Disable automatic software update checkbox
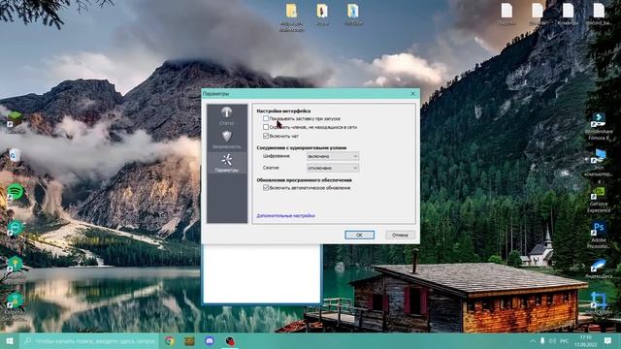 (x=266, y=187)
